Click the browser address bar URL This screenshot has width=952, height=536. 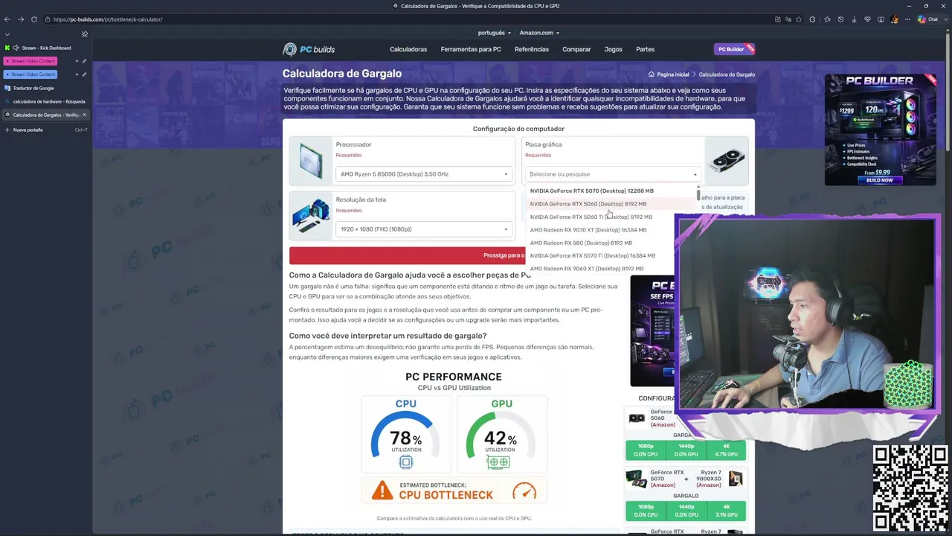(x=108, y=19)
